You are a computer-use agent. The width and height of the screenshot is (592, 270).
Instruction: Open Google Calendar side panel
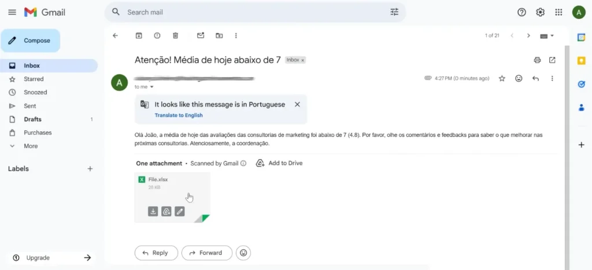click(582, 37)
